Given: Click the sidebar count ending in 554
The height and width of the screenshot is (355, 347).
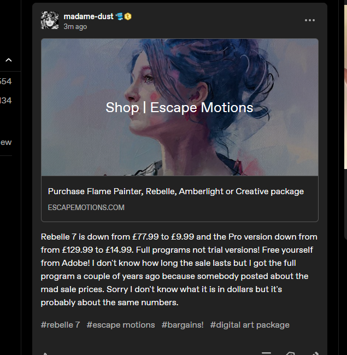Looking at the screenshot, I should tap(5, 82).
